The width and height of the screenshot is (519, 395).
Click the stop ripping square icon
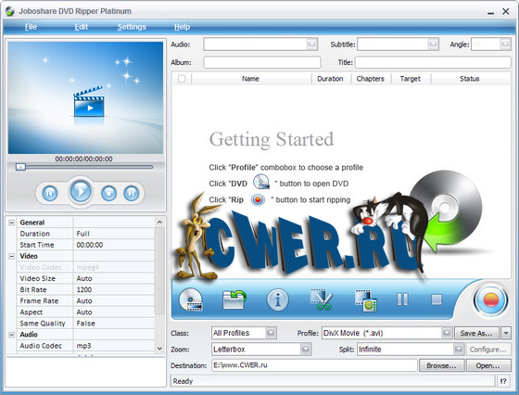[x=437, y=299]
